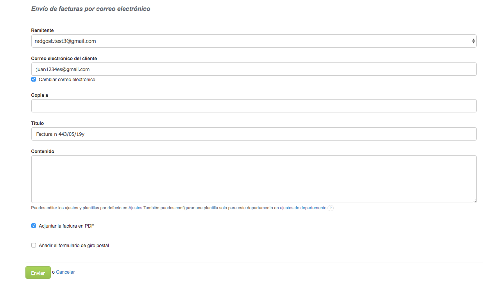Click inside the Contenido text area
Viewport: 492px width, 285px height.
[x=254, y=179]
